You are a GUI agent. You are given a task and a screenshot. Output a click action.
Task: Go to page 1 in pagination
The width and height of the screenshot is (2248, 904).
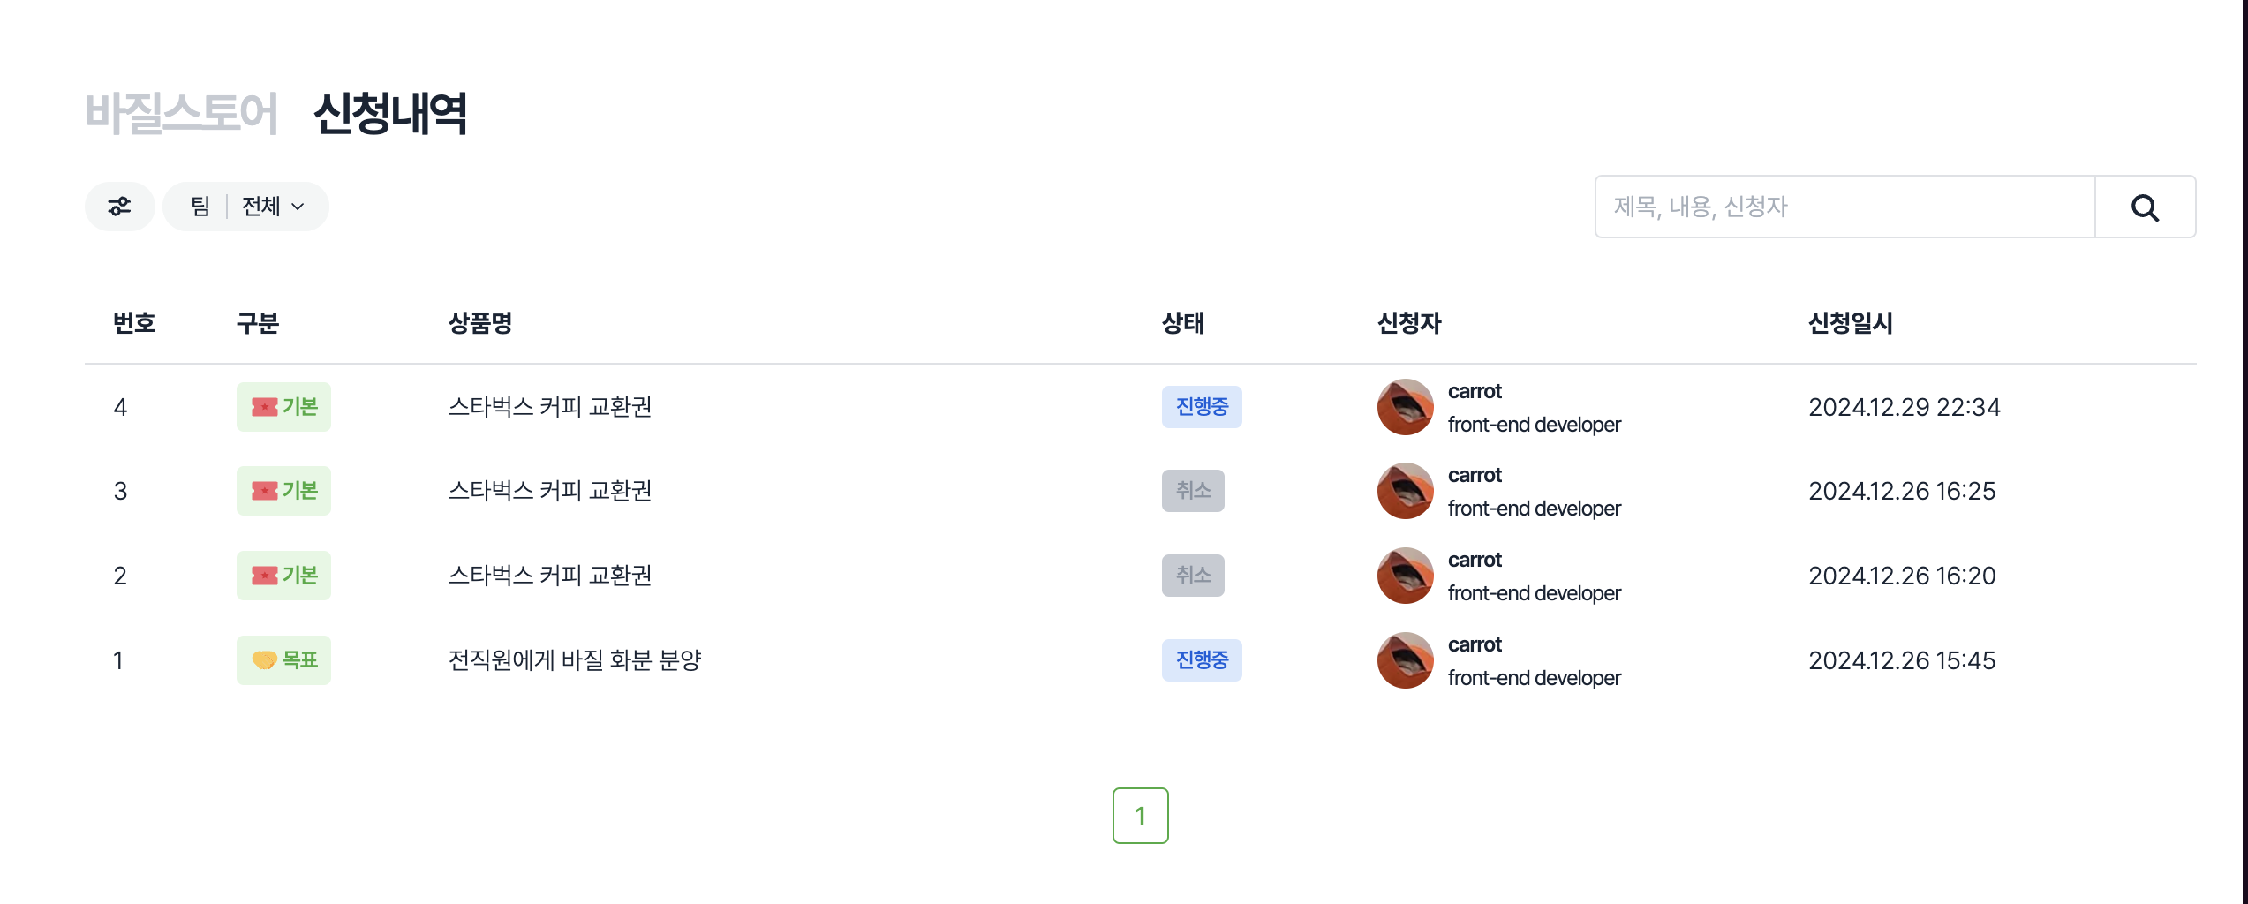coord(1140,816)
